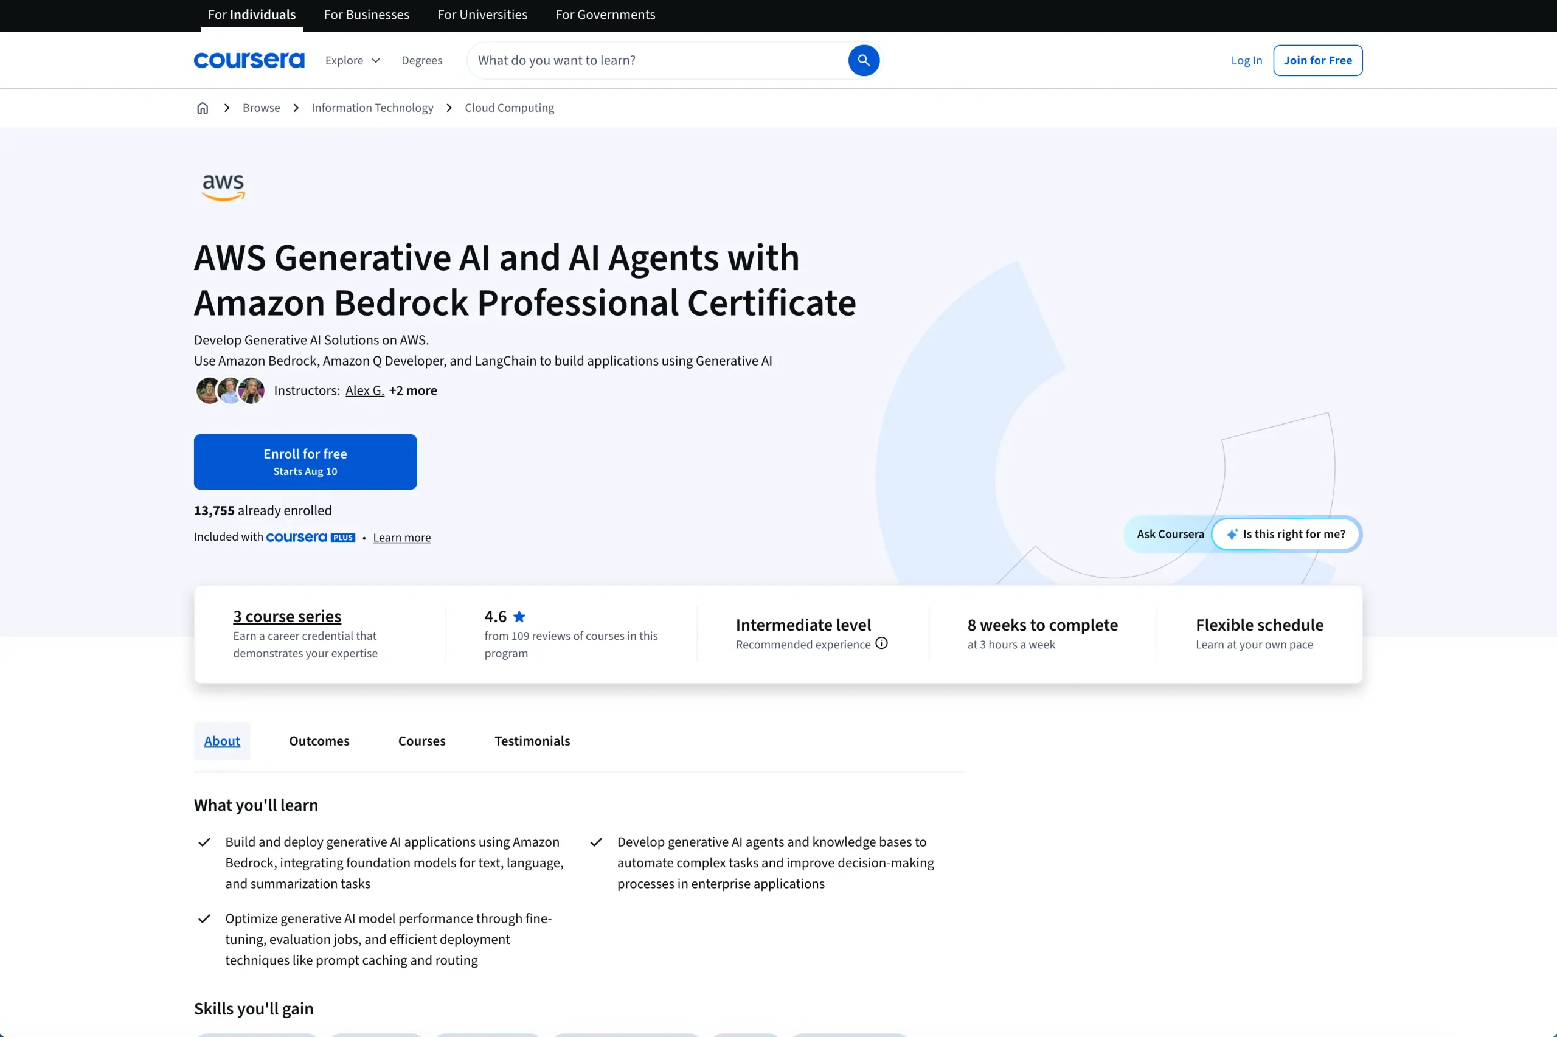Click the 'Flexible schedule' heading
Screen dimensions: 1557x1037
point(1260,625)
